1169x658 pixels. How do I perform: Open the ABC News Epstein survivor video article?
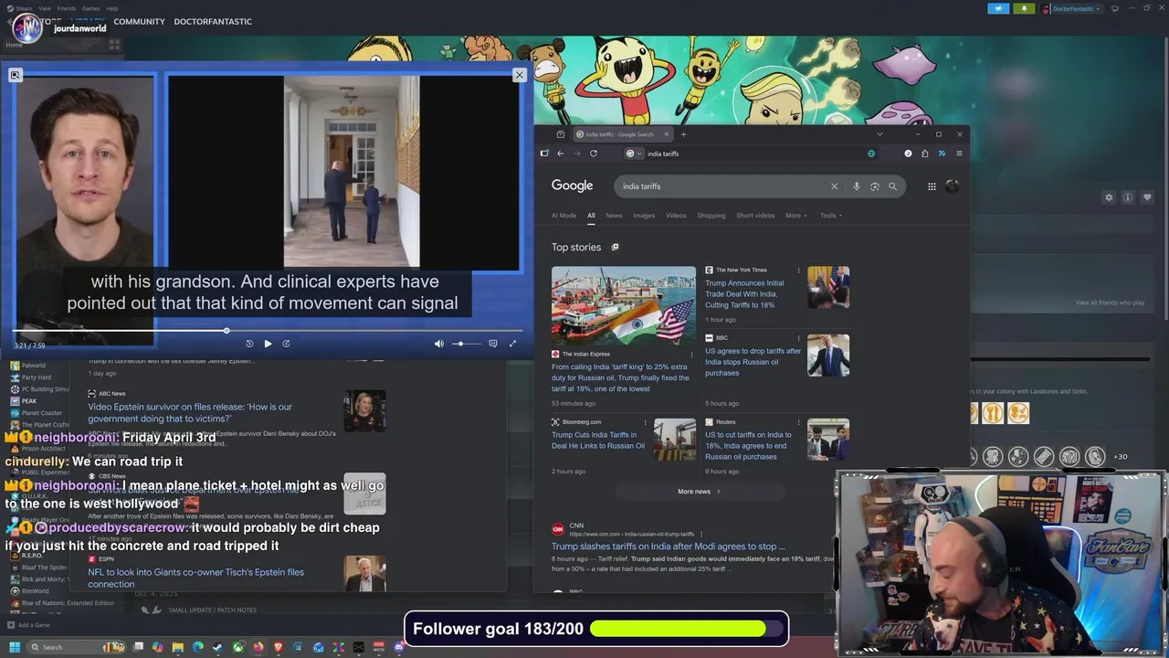click(x=190, y=413)
